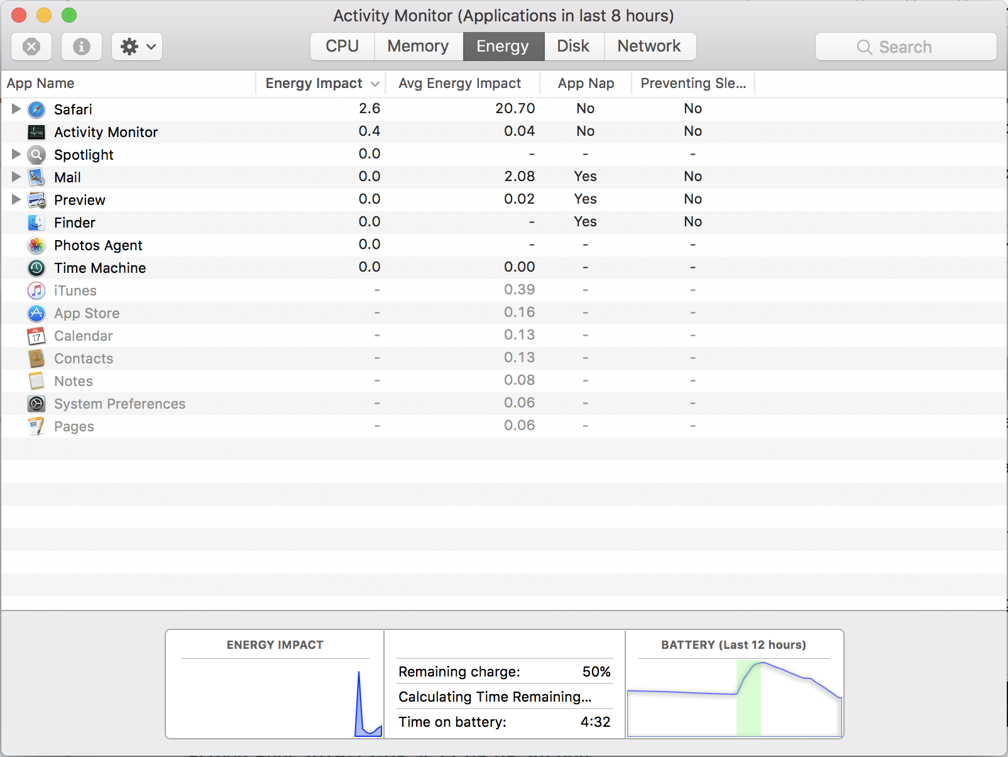Sort by Avg Energy Impact column
1008x757 pixels.
(x=462, y=84)
